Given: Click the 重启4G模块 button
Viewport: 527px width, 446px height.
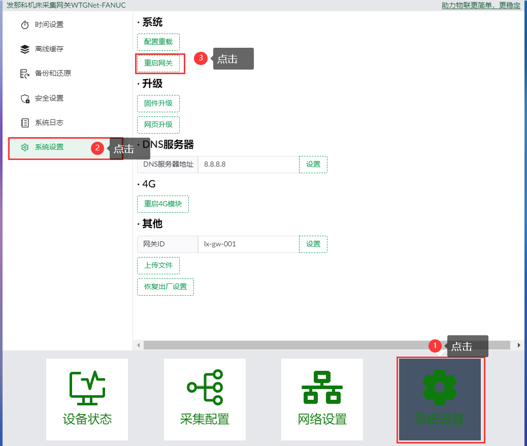Looking at the screenshot, I should click(x=163, y=204).
